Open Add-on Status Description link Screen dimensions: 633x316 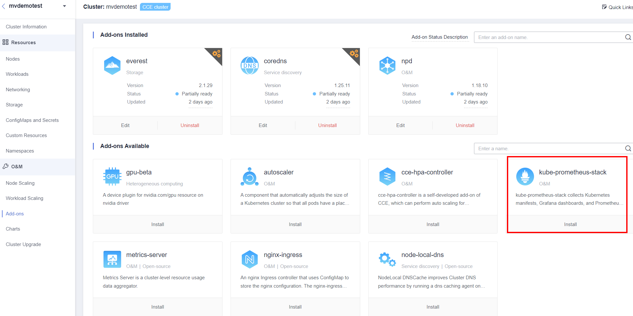pos(440,37)
